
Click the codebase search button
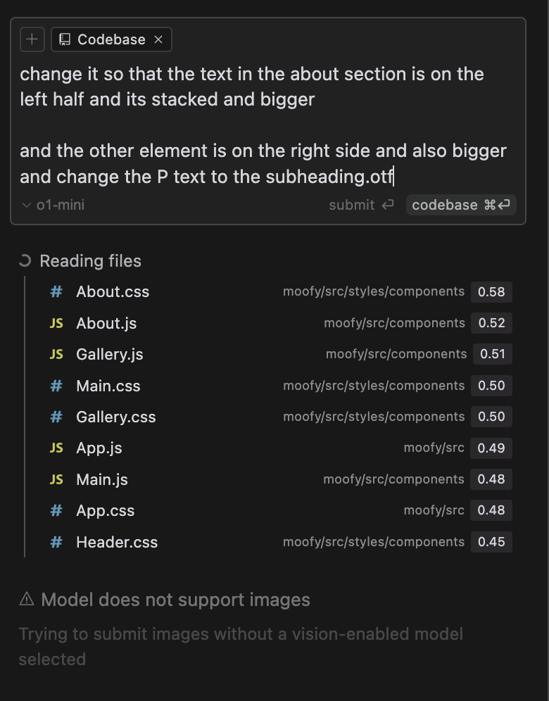tap(461, 205)
